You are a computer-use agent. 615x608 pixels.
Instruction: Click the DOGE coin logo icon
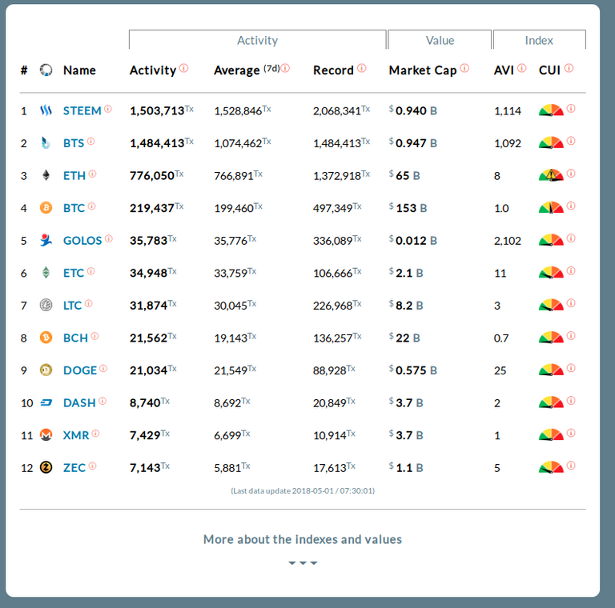(46, 370)
